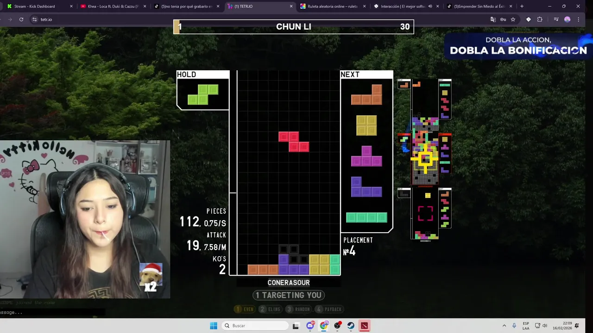Select the 4 PAYBACK targeting mode

point(329,309)
